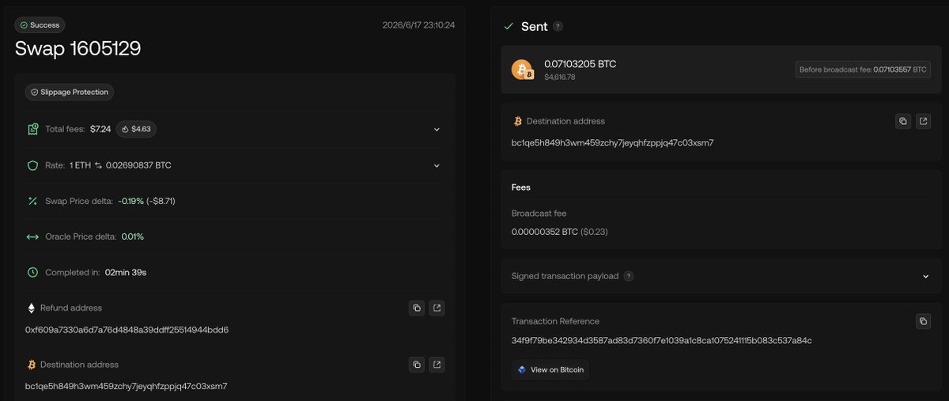Click the 0.01% oracle price delta value
This screenshot has width=949, height=401.
click(x=133, y=236)
